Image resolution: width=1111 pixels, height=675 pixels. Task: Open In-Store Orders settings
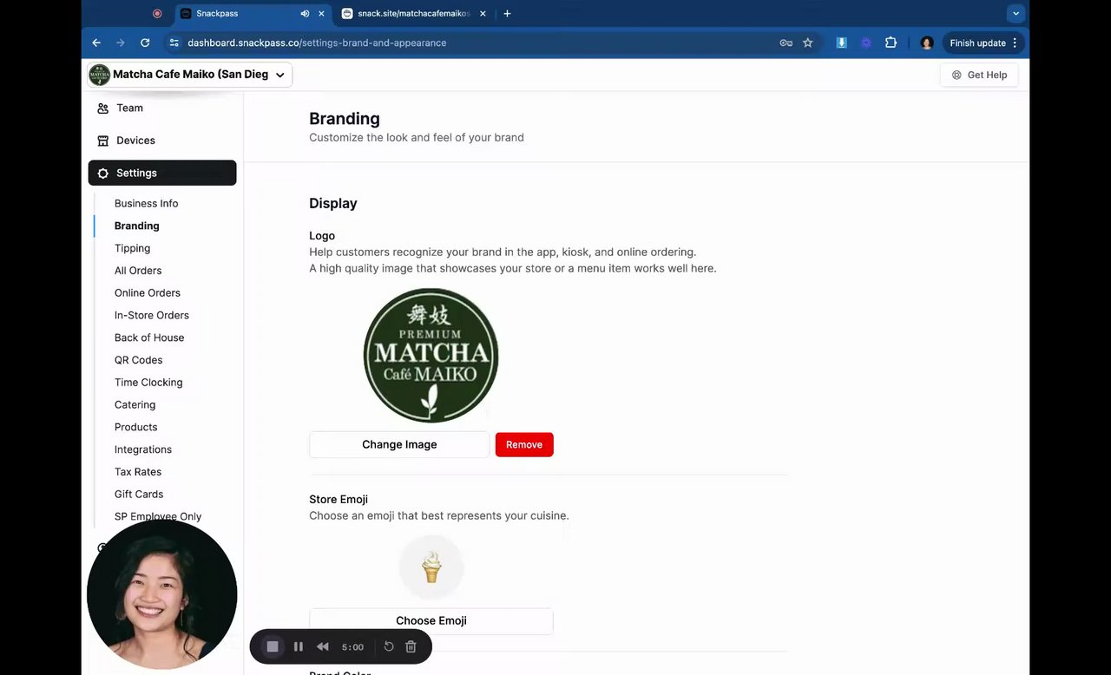point(152,315)
